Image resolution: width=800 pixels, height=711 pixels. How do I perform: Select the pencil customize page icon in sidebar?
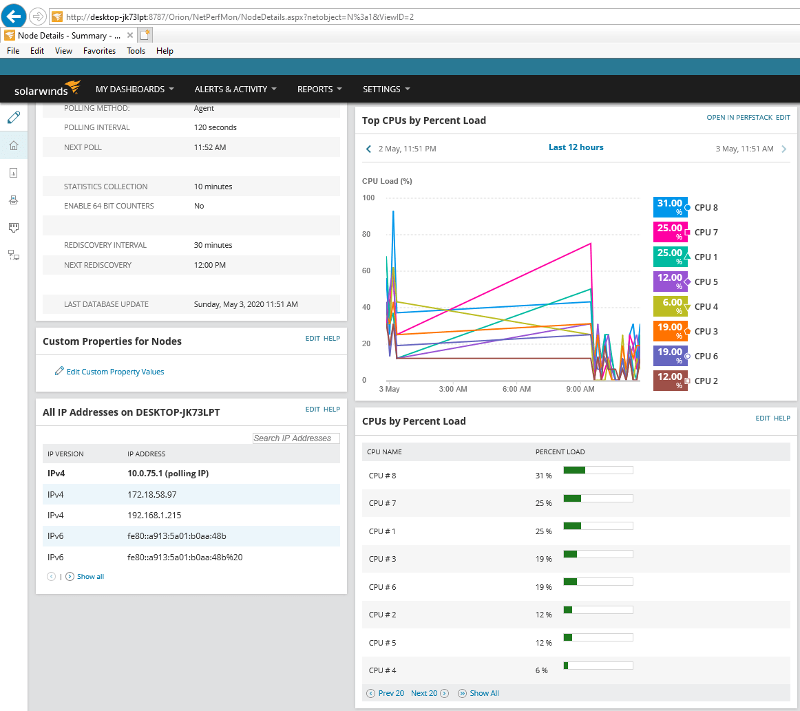pos(14,117)
